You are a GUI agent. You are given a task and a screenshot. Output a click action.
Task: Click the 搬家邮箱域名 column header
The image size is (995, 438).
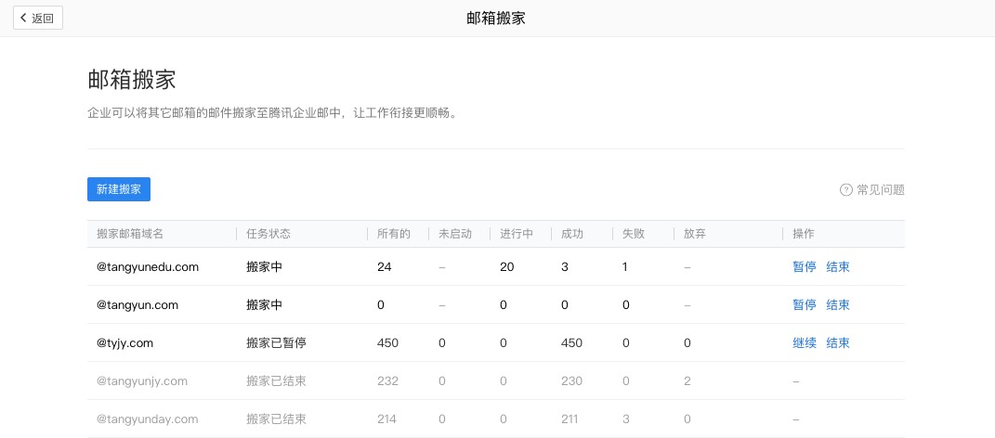pos(130,234)
